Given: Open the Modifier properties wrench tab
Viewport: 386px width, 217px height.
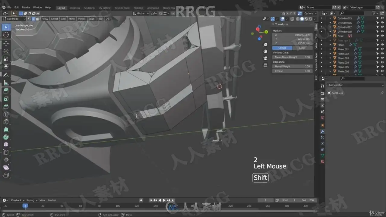Looking at the screenshot, I should (x=322, y=131).
